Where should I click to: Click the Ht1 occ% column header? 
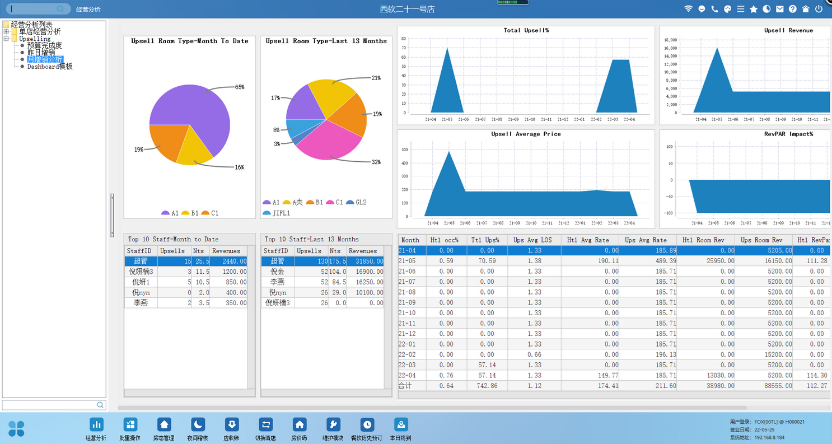tap(447, 240)
